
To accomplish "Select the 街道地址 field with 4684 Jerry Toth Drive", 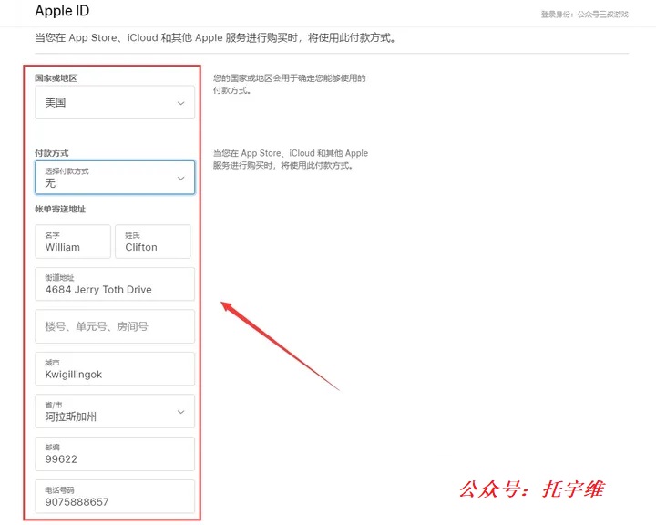I will [x=115, y=284].
